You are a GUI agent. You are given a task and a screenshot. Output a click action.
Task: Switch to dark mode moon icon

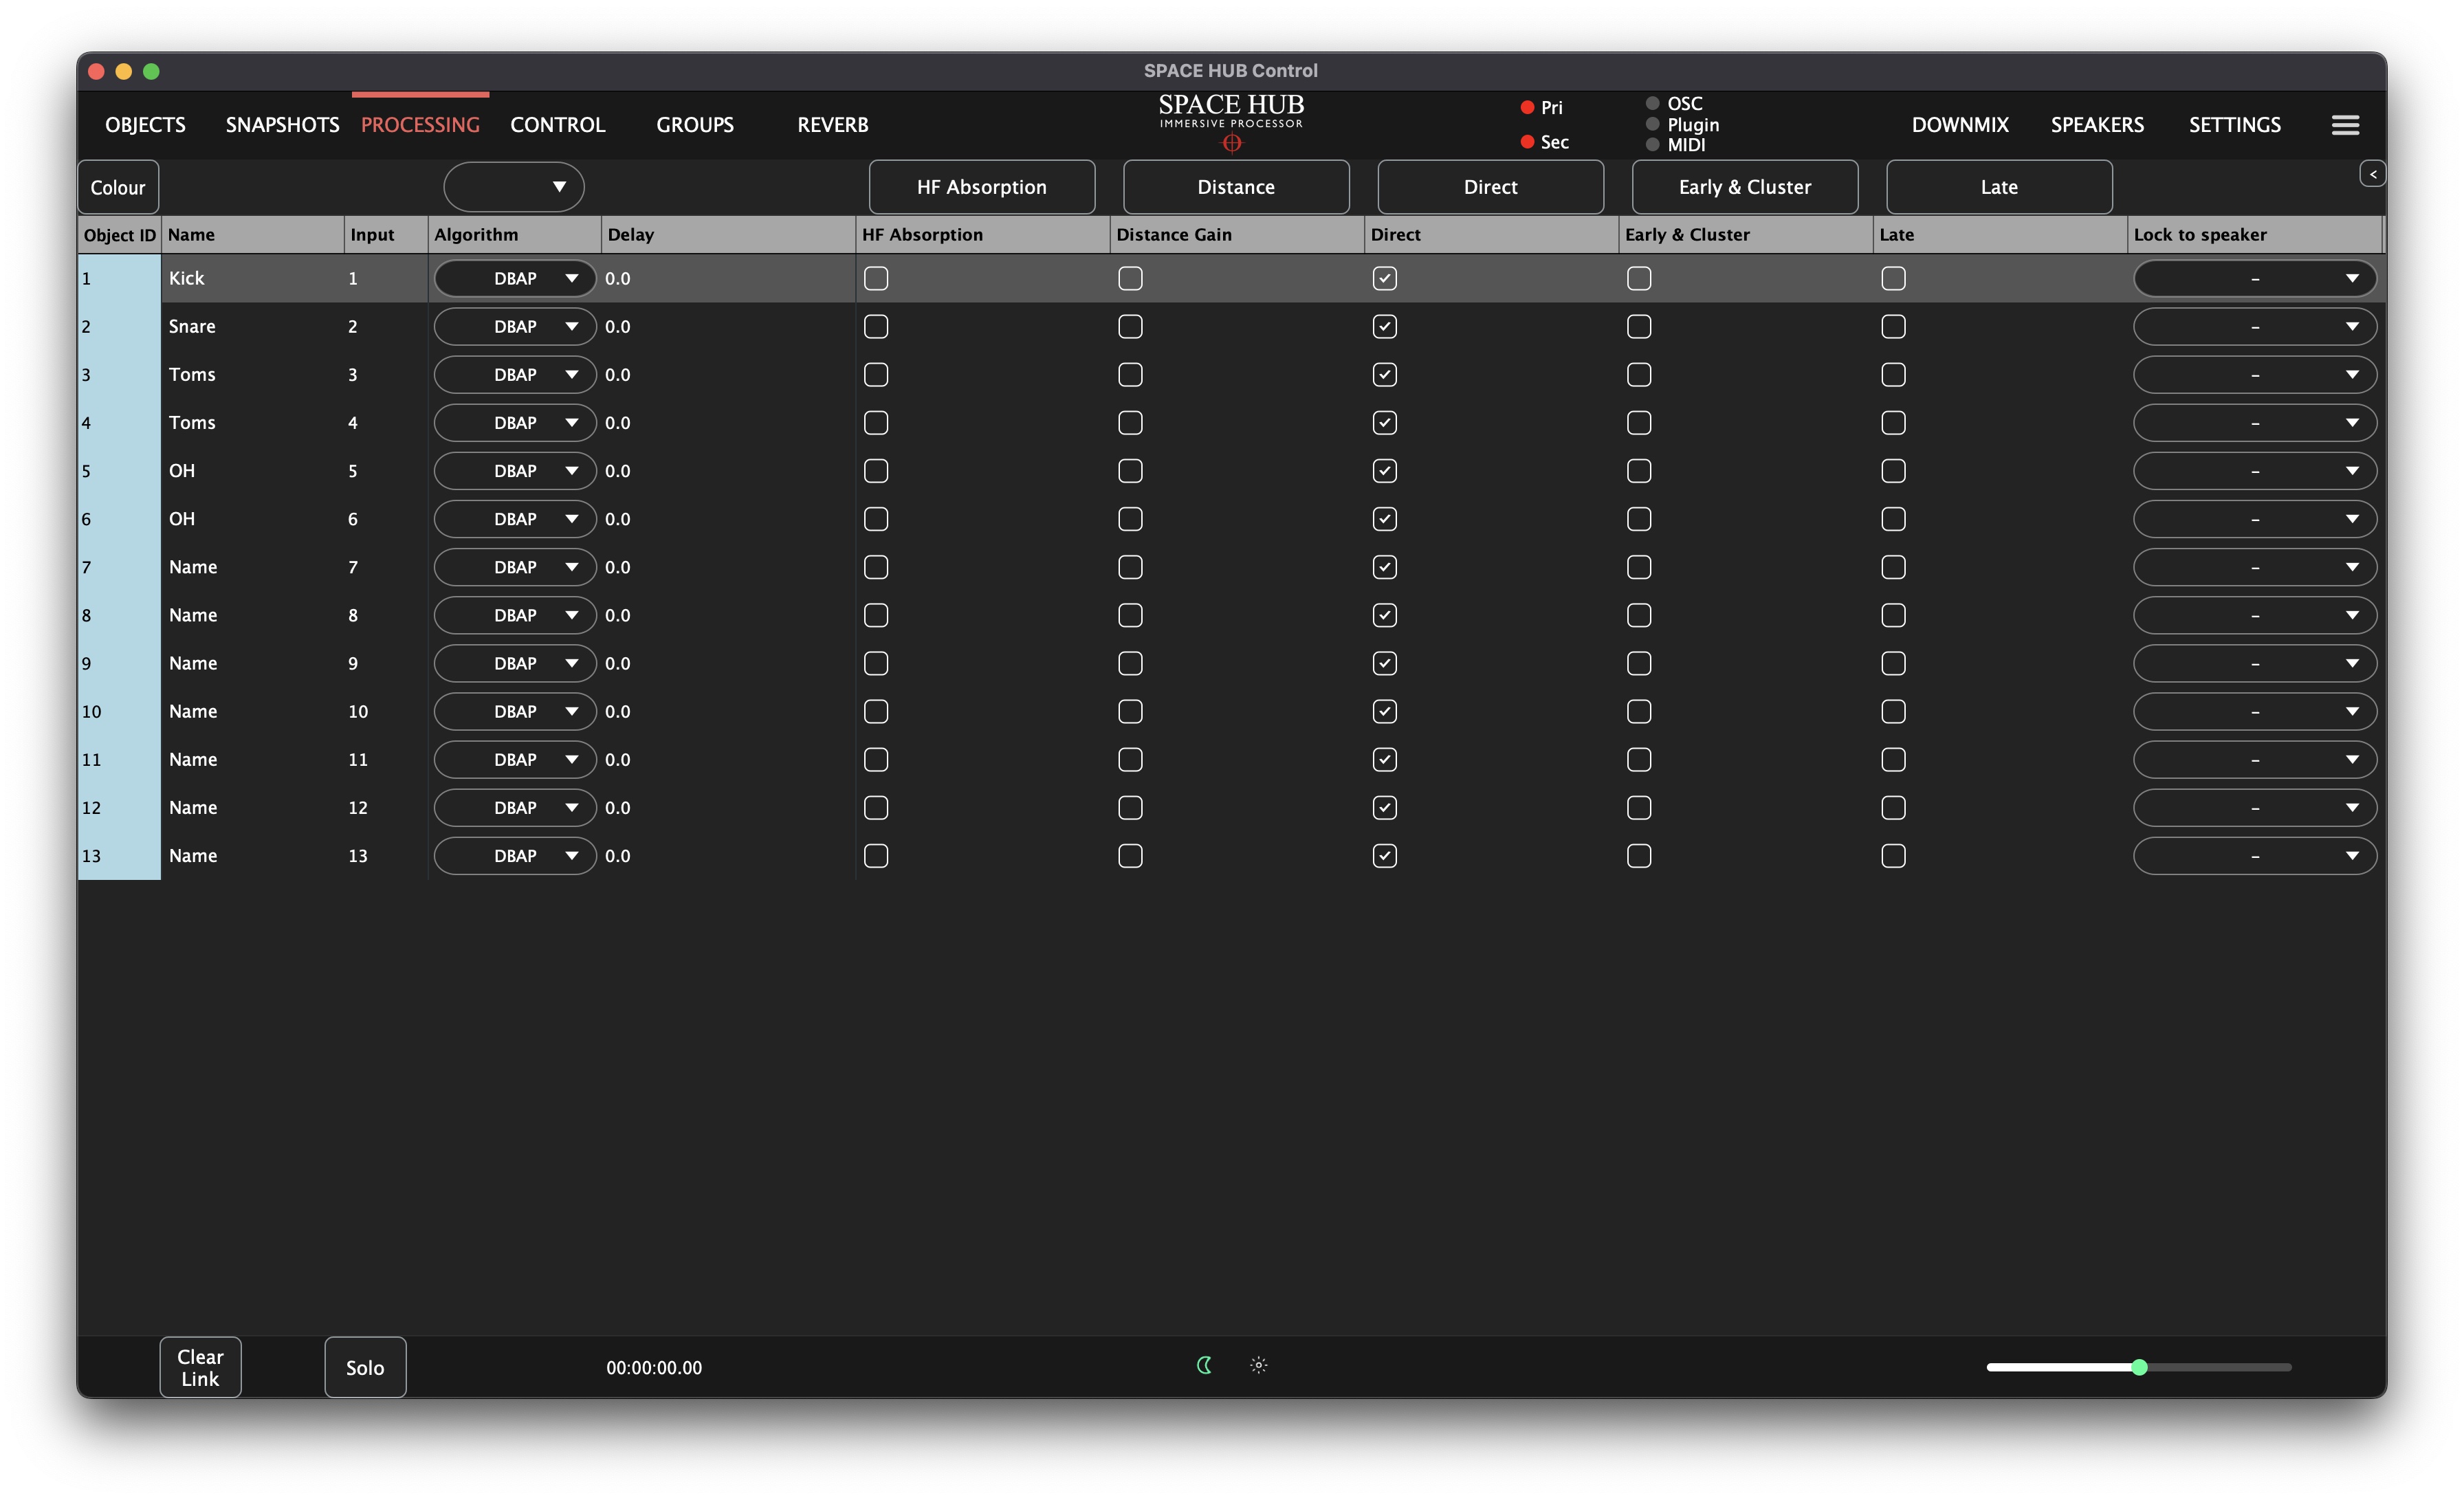click(x=1204, y=1365)
